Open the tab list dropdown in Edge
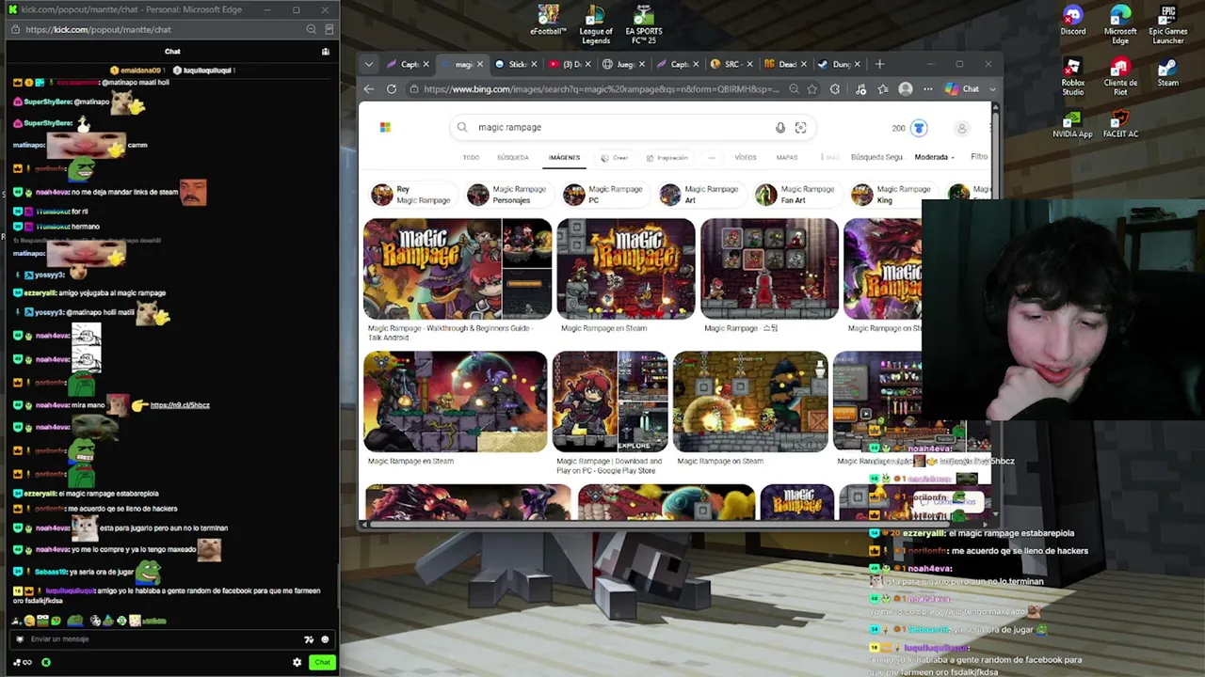 pos(369,64)
